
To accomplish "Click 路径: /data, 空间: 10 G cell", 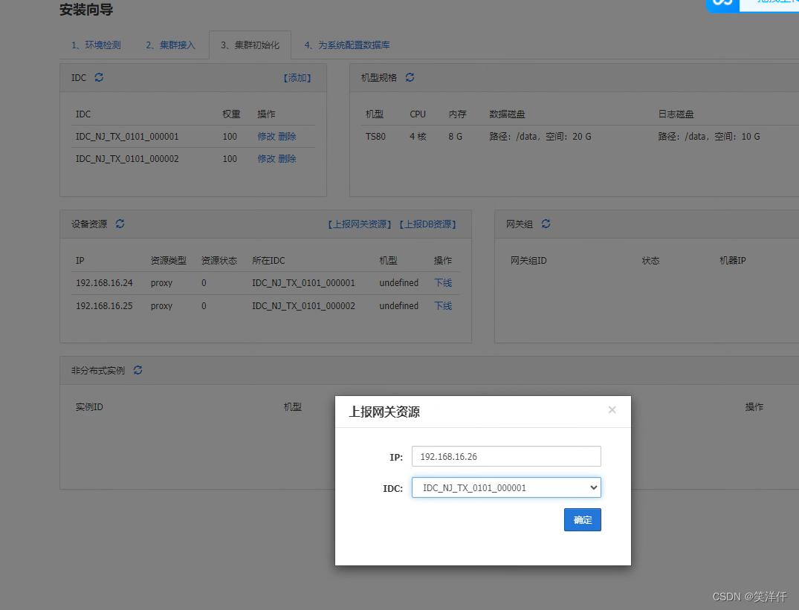I will point(709,137).
